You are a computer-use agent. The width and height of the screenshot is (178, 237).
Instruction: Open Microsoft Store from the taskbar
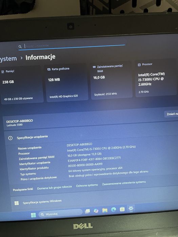click(122, 209)
